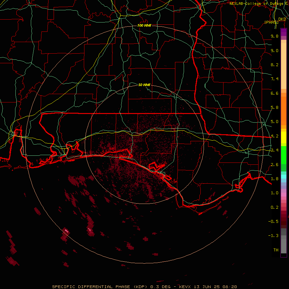Click the 4.2 scale value
Screen dimensions: 289x289
click(275, 136)
